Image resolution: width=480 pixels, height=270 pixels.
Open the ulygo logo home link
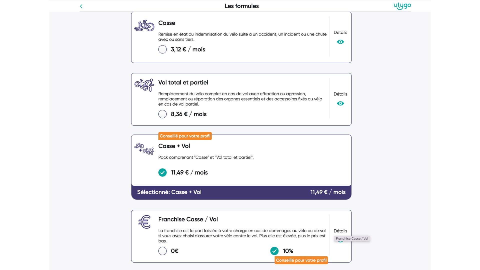pyautogui.click(x=402, y=6)
